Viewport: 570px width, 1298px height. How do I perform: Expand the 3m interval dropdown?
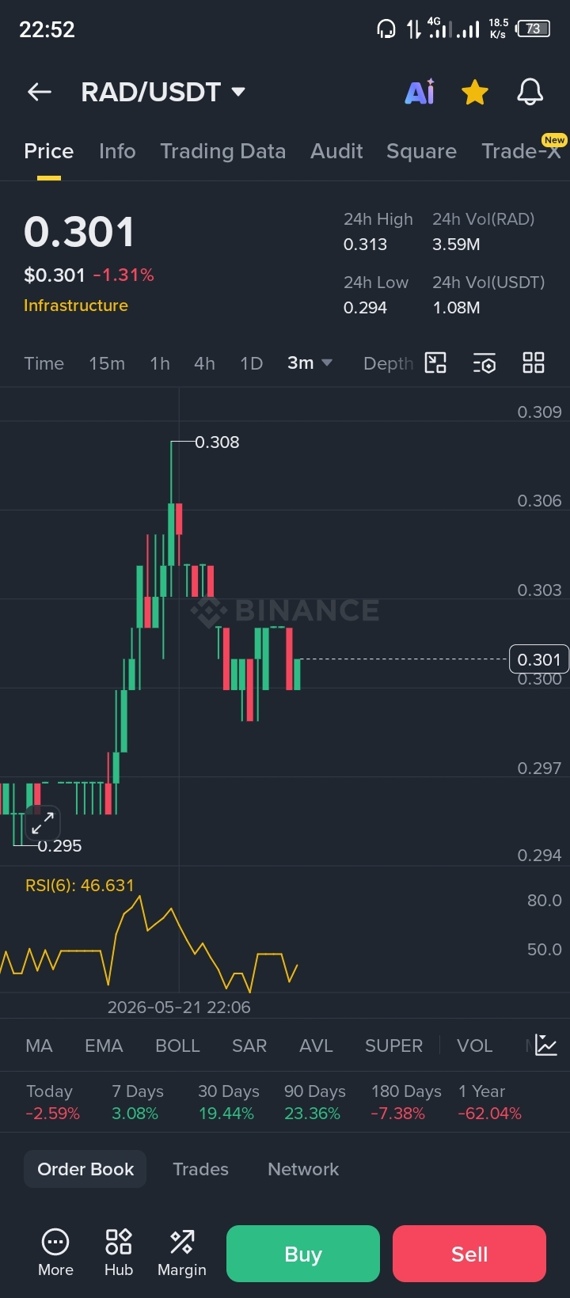310,362
